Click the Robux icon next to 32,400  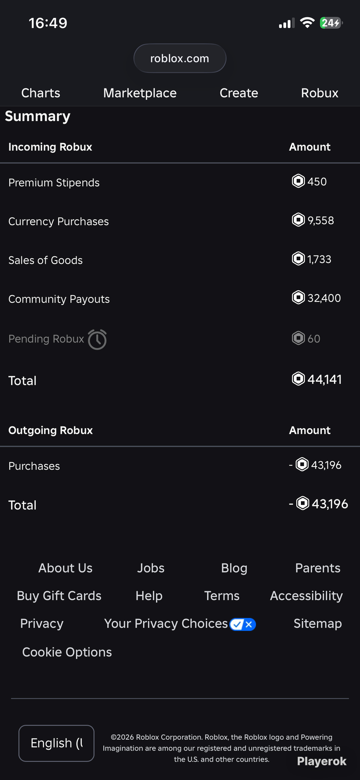(298, 297)
